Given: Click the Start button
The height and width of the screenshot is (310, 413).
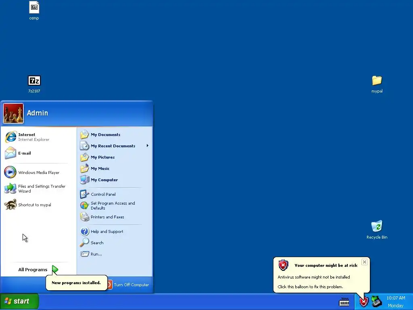Looking at the screenshot, I should click(x=19, y=301).
